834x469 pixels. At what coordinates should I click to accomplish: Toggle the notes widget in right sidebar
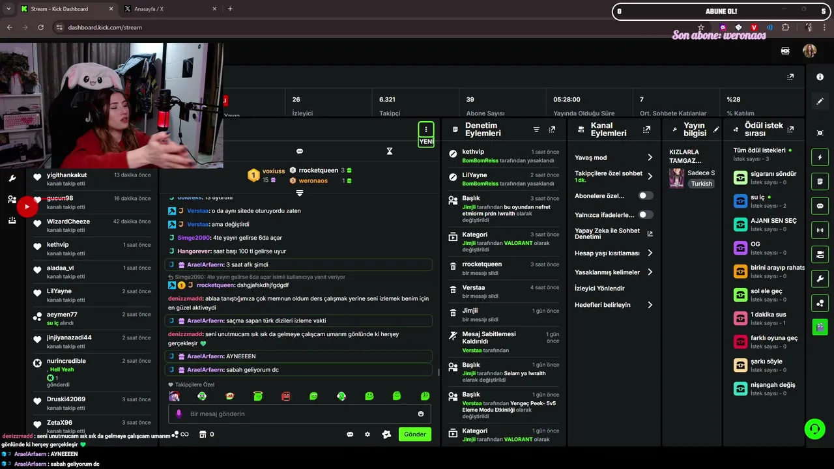coord(820,181)
